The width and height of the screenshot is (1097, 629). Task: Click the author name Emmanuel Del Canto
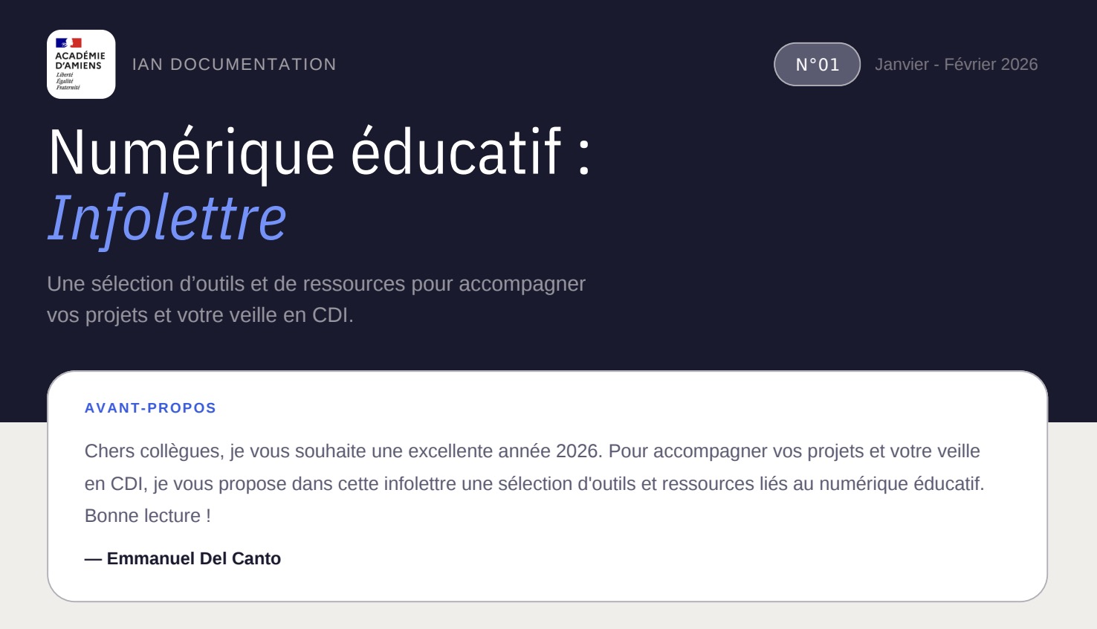pyautogui.click(x=193, y=559)
